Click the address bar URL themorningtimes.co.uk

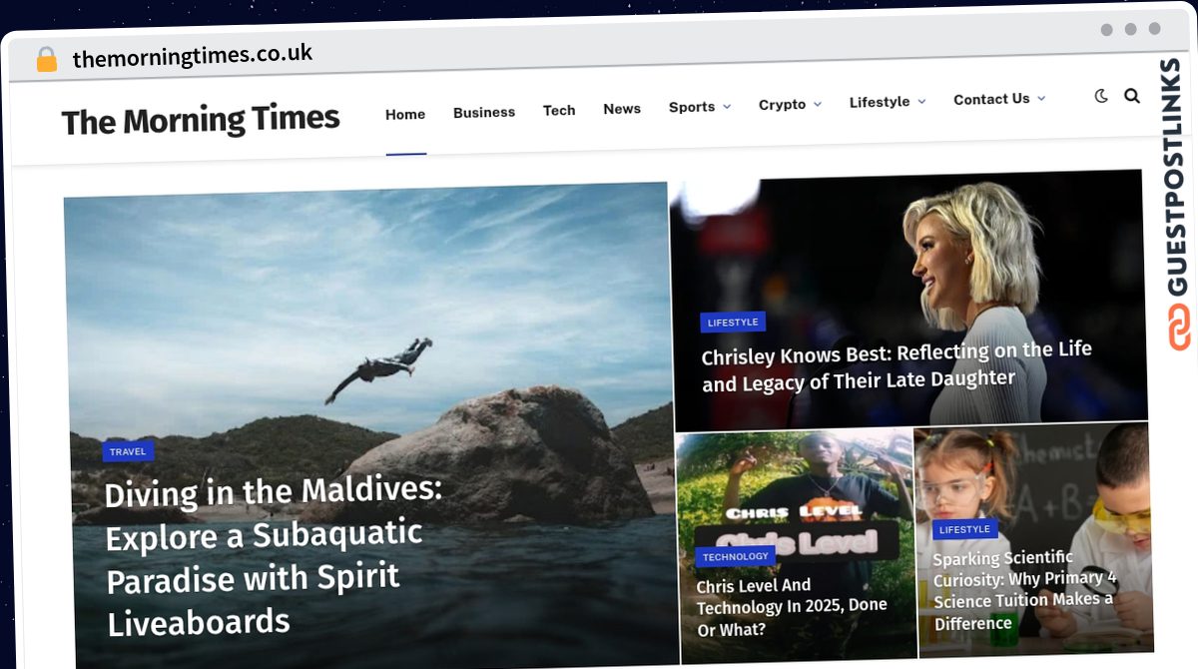193,57
